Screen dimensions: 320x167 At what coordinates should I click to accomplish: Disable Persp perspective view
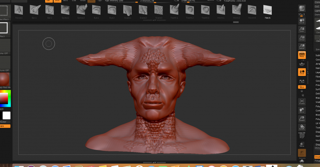tap(302, 55)
